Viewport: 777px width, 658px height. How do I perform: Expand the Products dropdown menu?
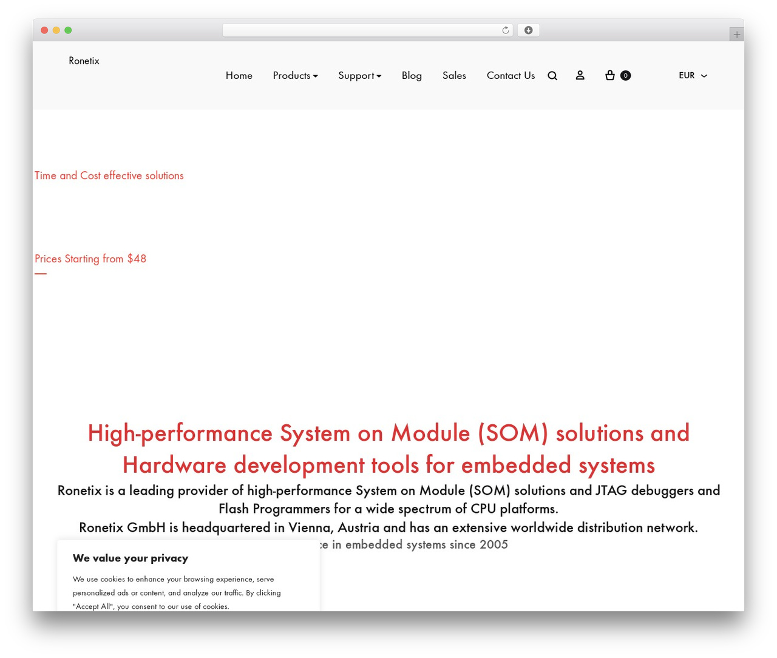(296, 75)
